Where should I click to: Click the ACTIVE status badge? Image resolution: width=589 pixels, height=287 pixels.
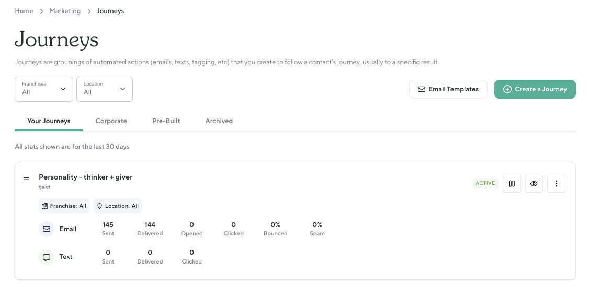coord(485,183)
